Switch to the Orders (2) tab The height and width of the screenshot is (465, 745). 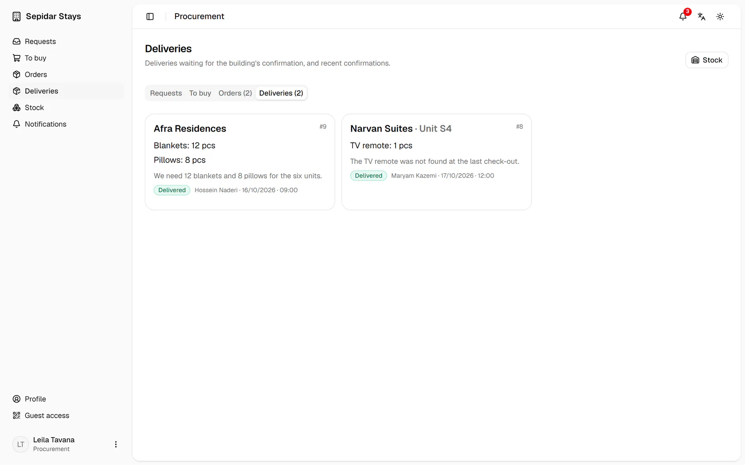[x=235, y=93]
